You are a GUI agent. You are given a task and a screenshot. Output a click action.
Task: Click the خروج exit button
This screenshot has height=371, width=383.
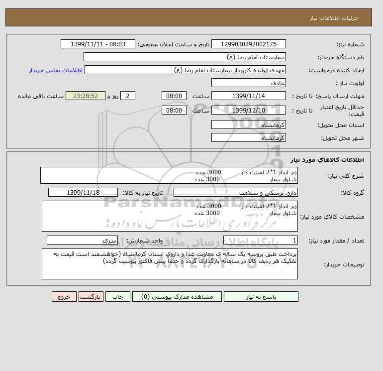pyautogui.click(x=64, y=296)
